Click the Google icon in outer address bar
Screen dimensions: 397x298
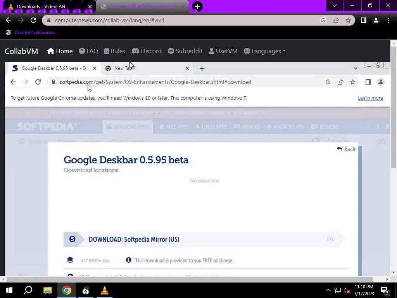click(323, 20)
